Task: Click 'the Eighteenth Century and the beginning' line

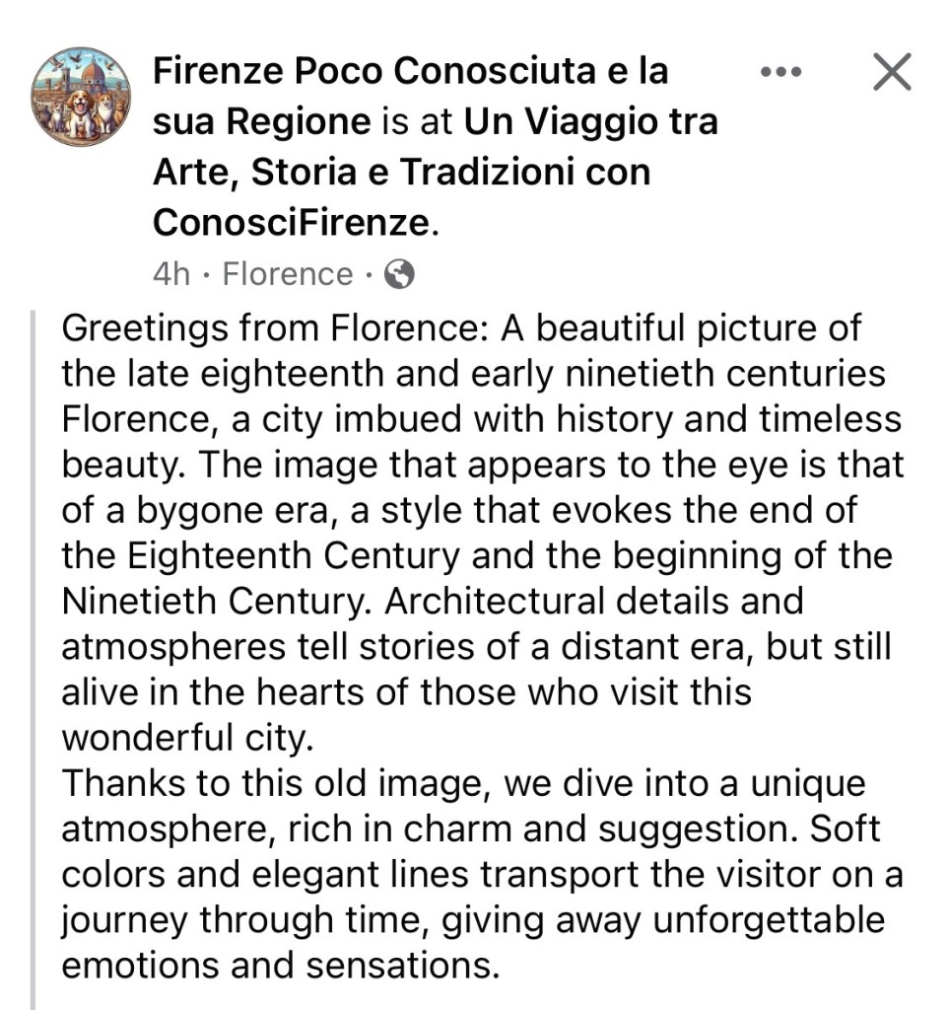Action: click(476, 555)
